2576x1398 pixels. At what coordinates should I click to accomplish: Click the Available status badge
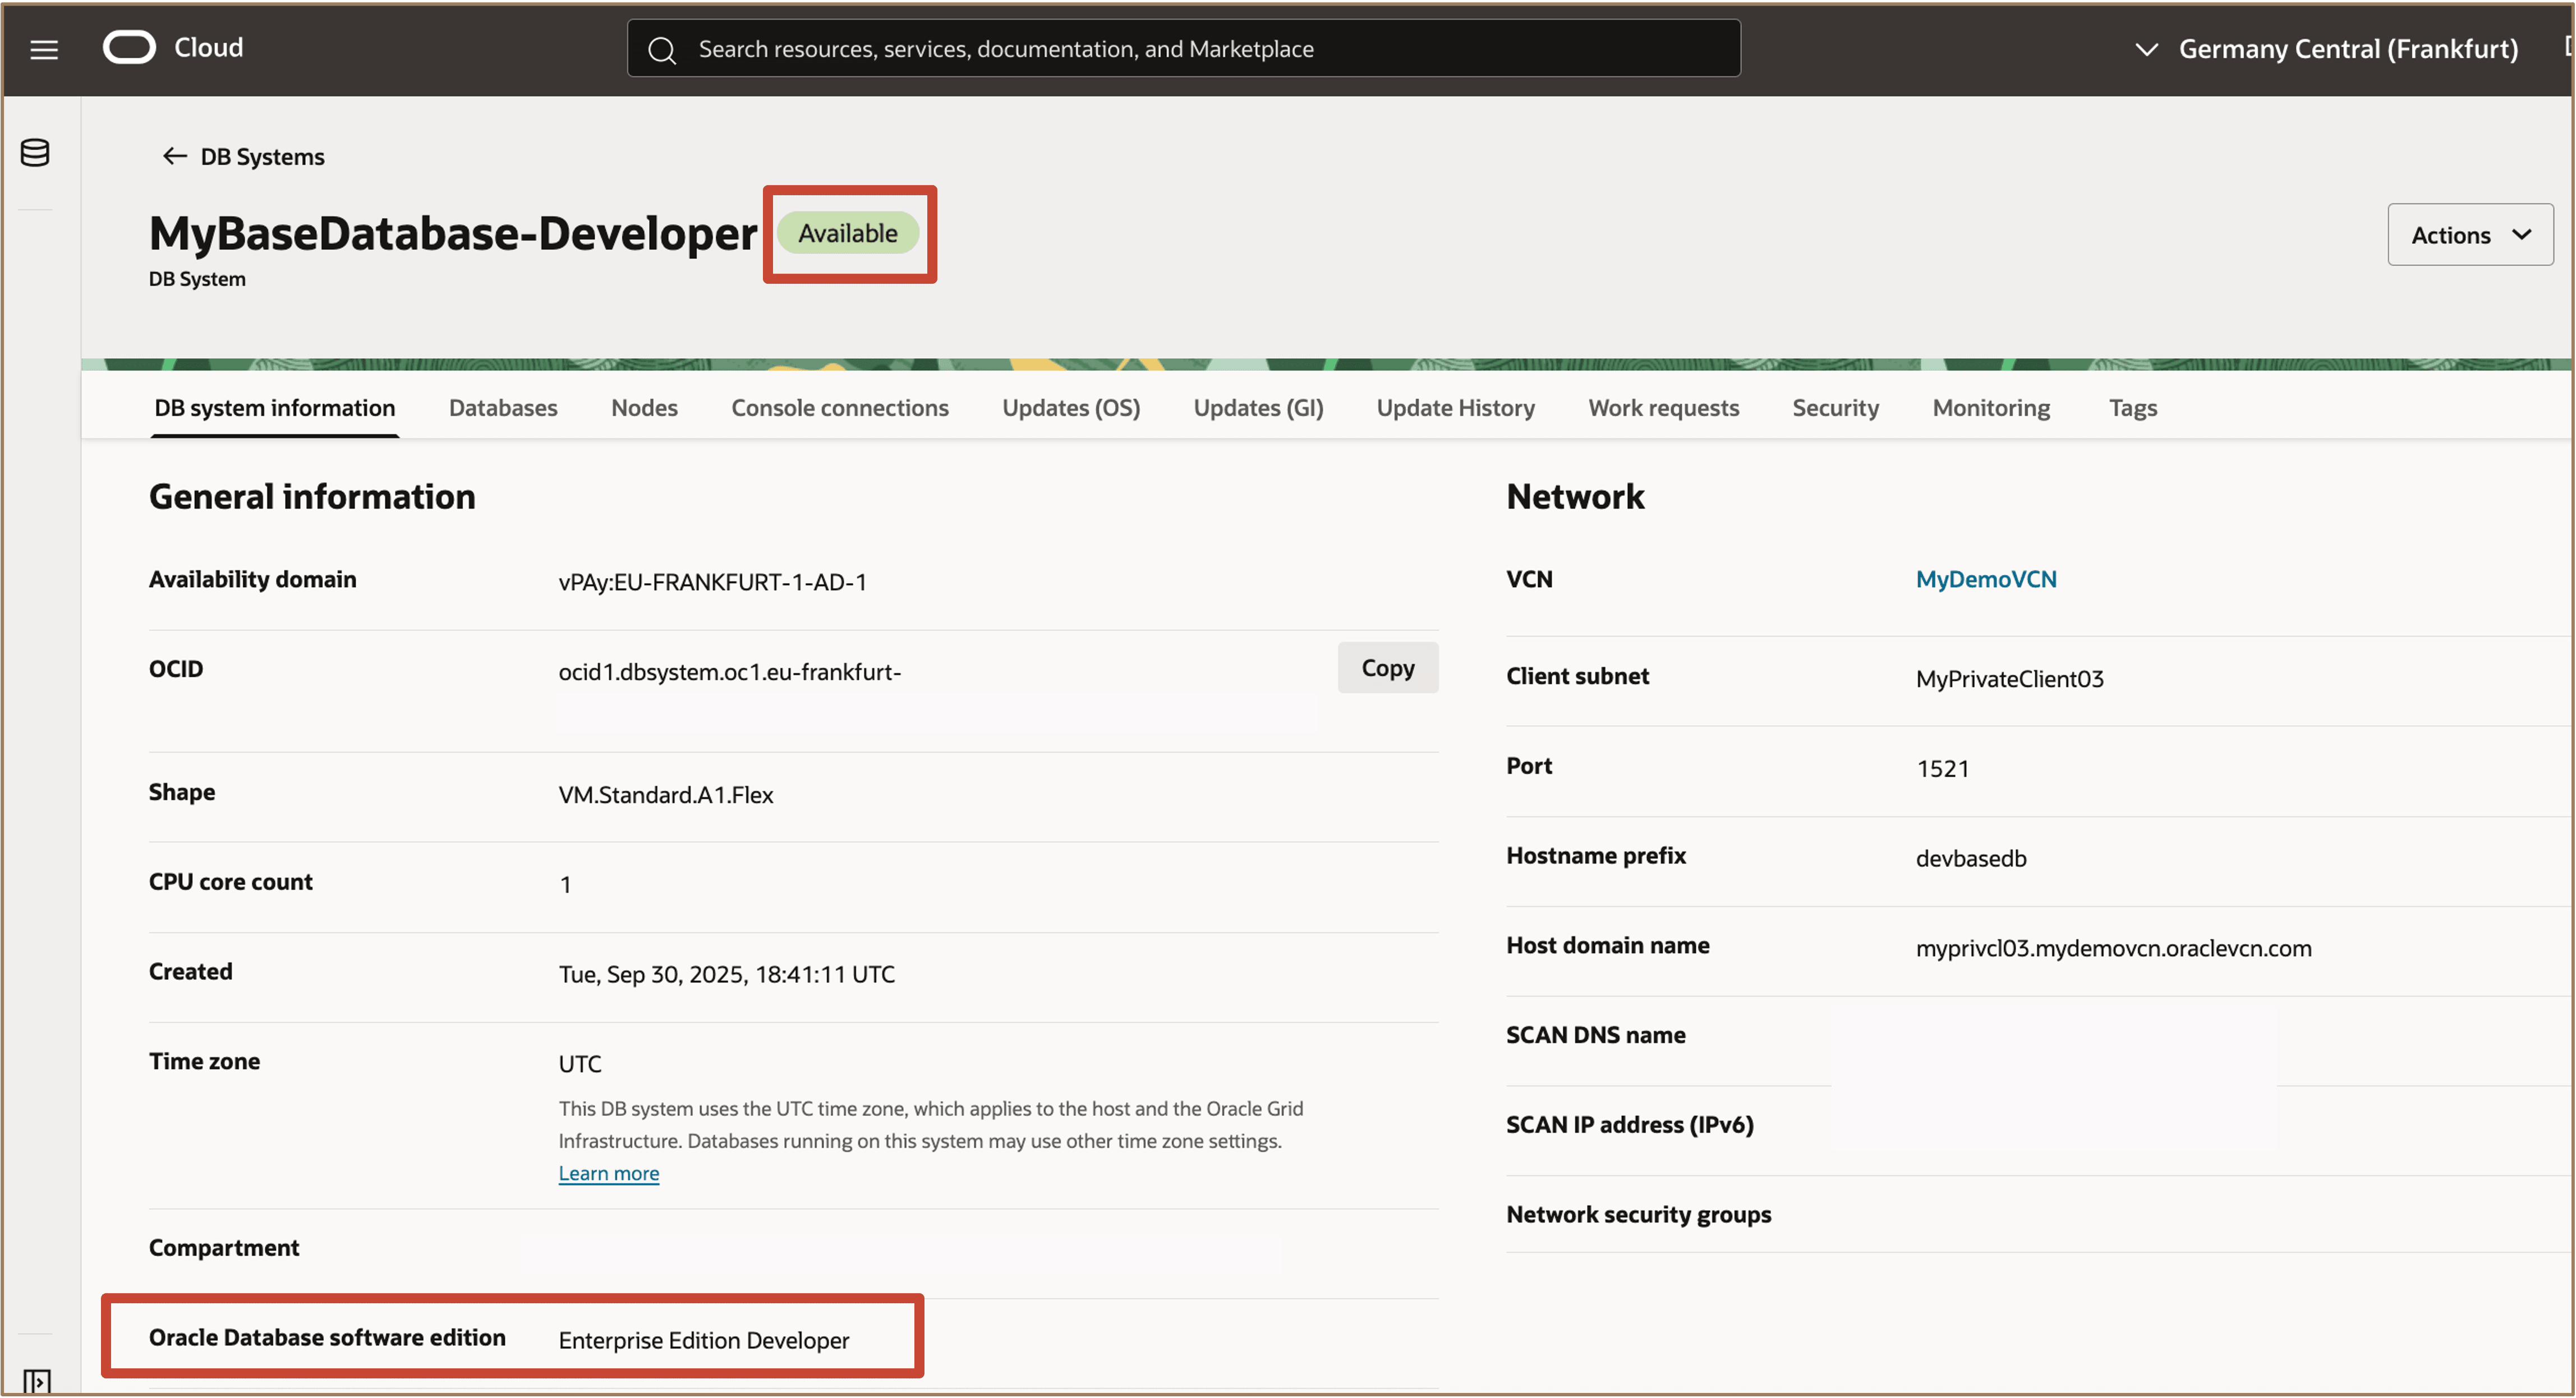coord(847,233)
